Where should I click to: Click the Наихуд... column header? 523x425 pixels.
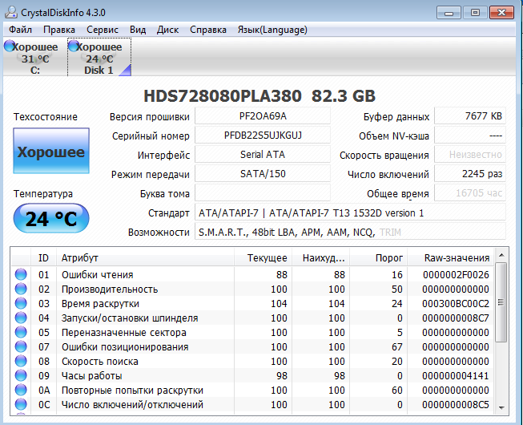[x=320, y=257]
